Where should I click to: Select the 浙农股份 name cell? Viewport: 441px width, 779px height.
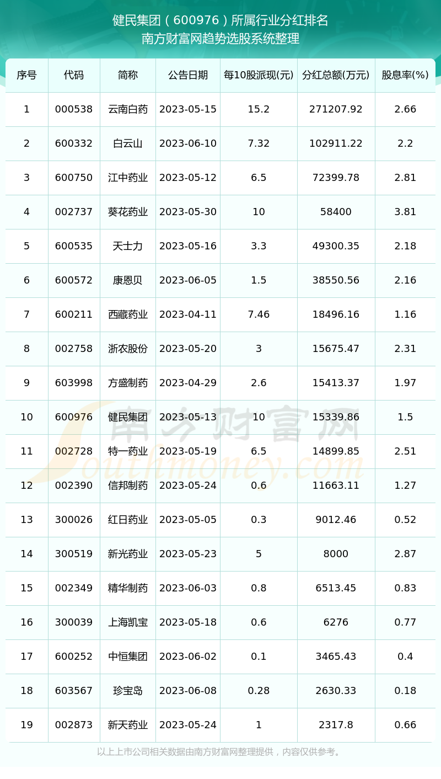point(128,349)
